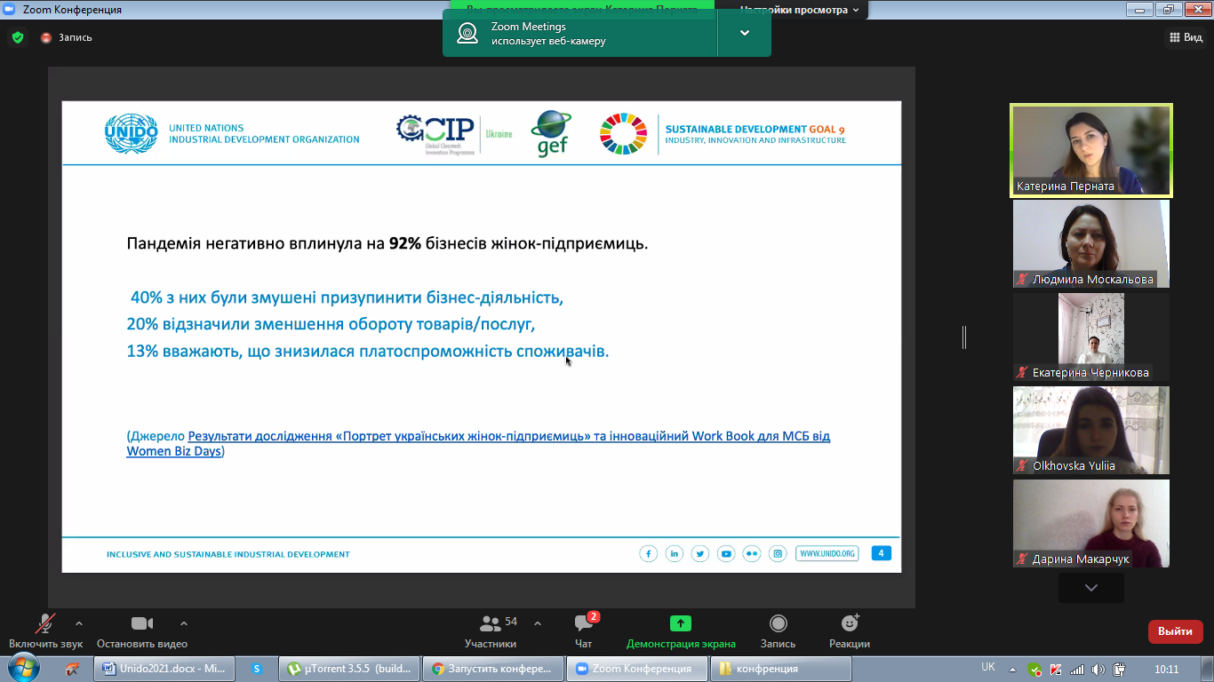
Task: Switch layout using the Вид button
Action: [1185, 37]
